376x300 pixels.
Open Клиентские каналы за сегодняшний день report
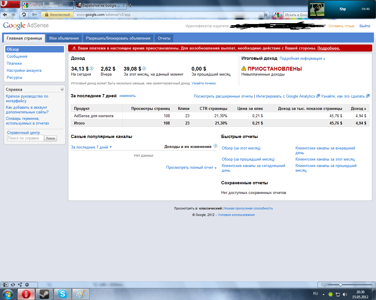click(254, 168)
